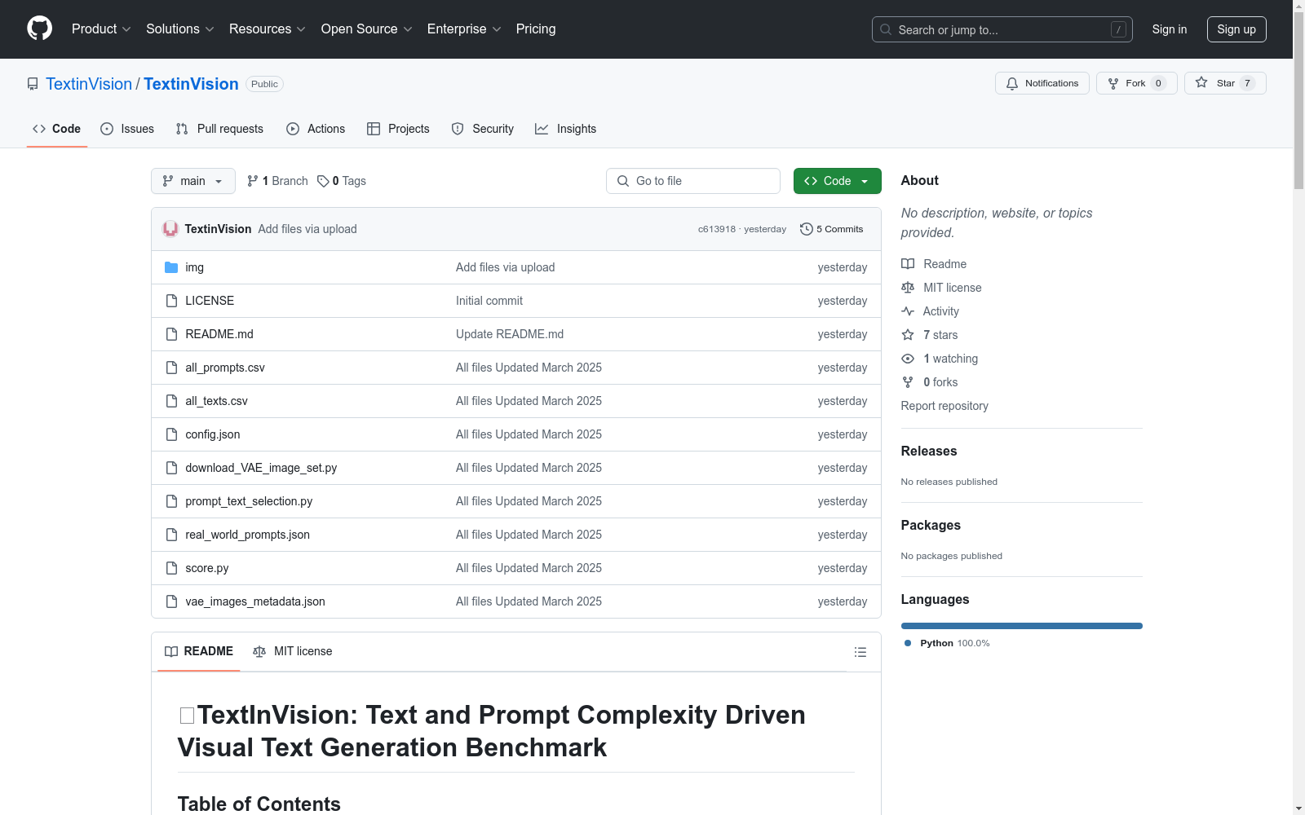Open the main branch selector
Viewport: 1305px width, 815px height.
193,181
